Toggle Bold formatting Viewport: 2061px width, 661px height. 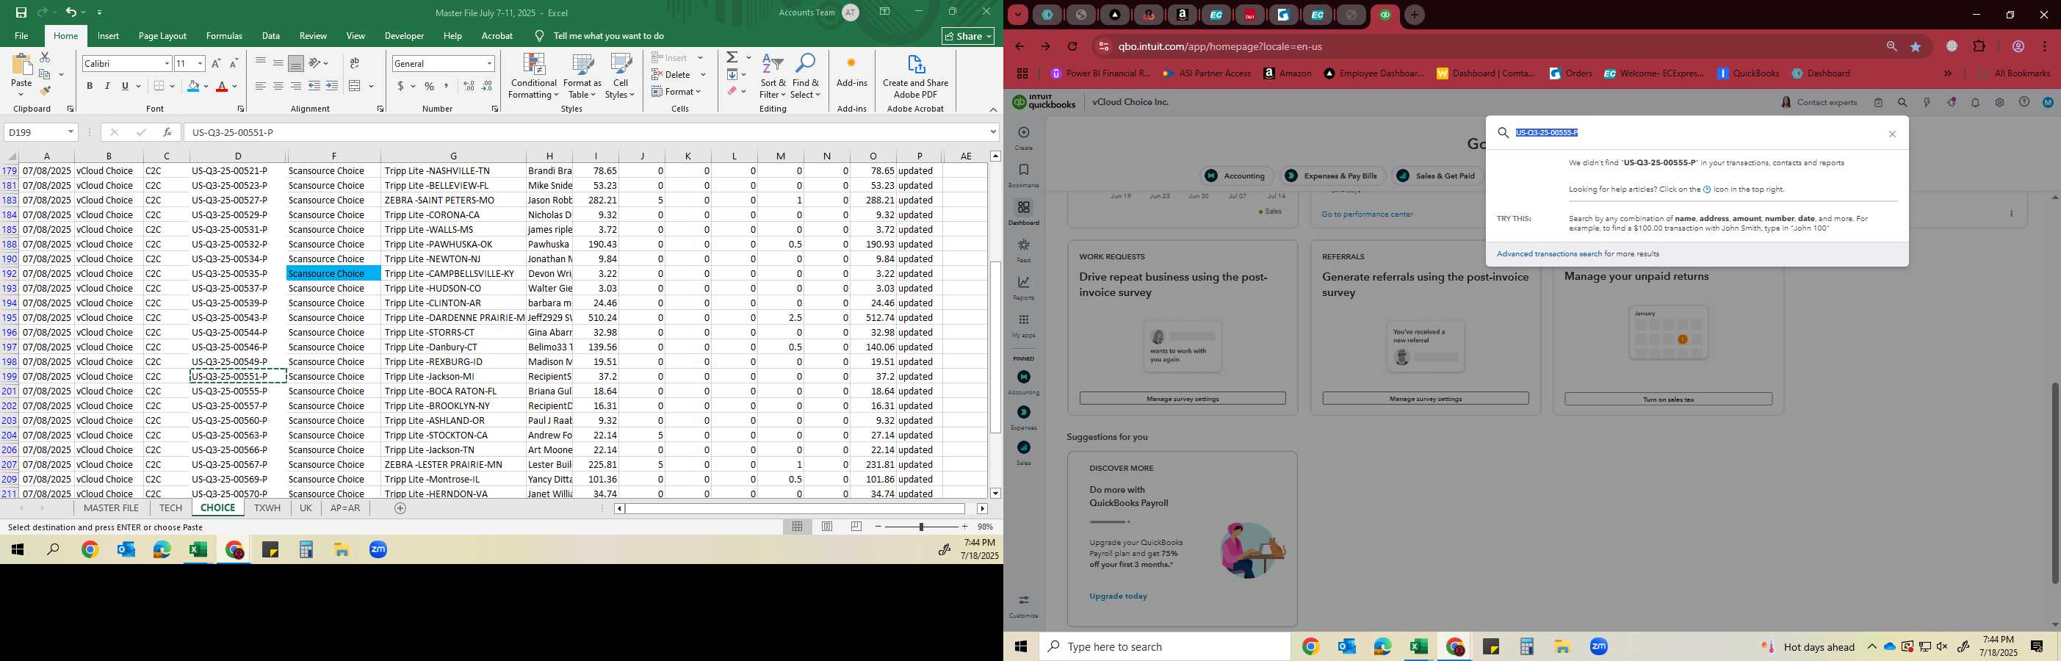pyautogui.click(x=90, y=87)
